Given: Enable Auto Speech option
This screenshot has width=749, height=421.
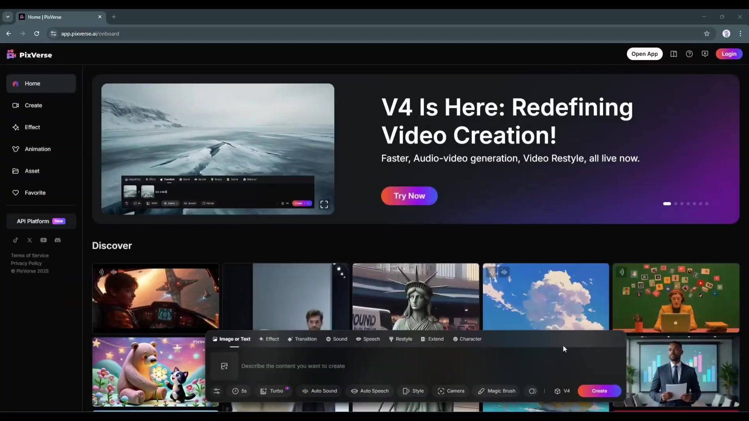Looking at the screenshot, I should 369,391.
